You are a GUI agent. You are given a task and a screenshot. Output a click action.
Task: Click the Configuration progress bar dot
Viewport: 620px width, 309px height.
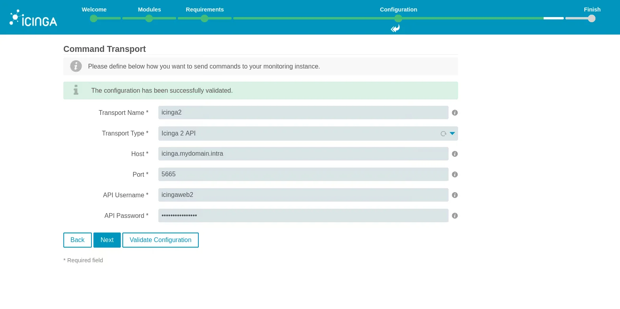[x=398, y=18]
